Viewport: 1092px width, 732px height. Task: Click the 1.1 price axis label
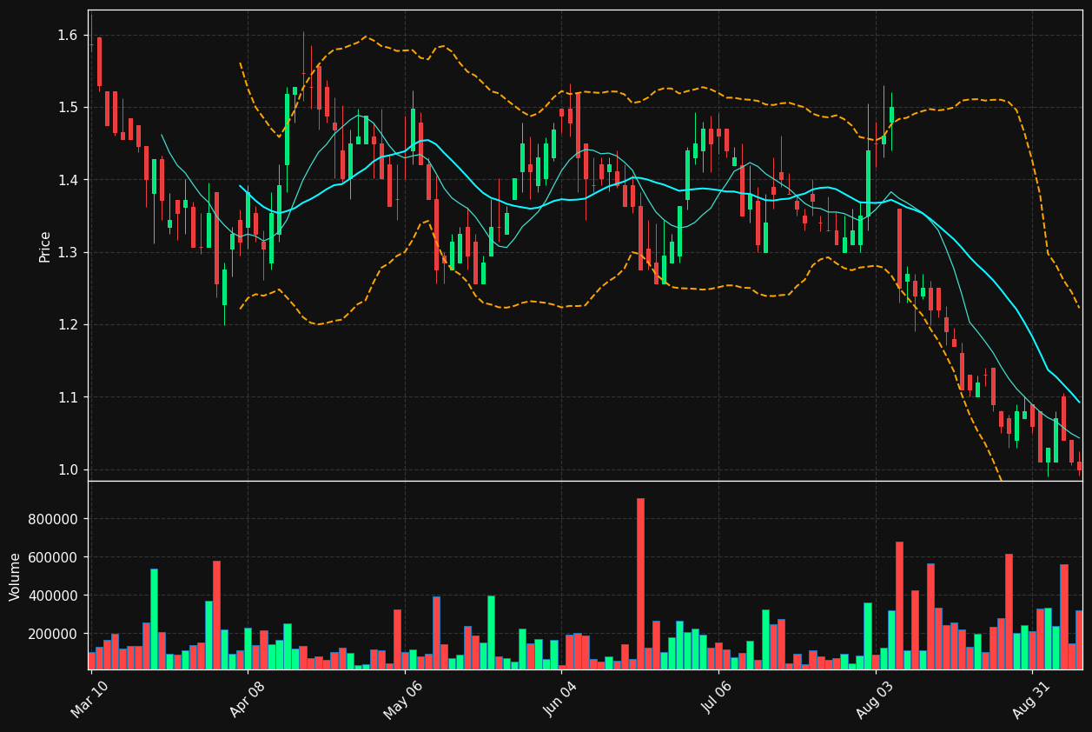pyautogui.click(x=69, y=397)
